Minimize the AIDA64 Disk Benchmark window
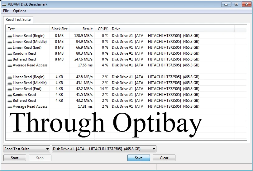Viewport: 253px width, 171px height. point(226,4)
